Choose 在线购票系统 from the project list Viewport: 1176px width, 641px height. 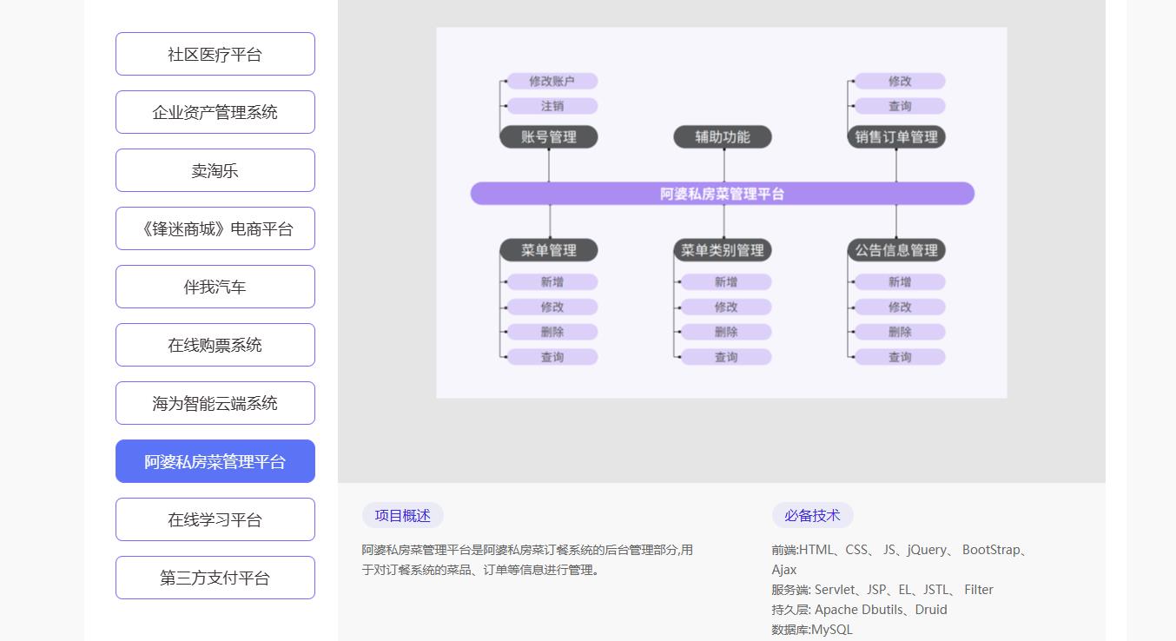[215, 345]
